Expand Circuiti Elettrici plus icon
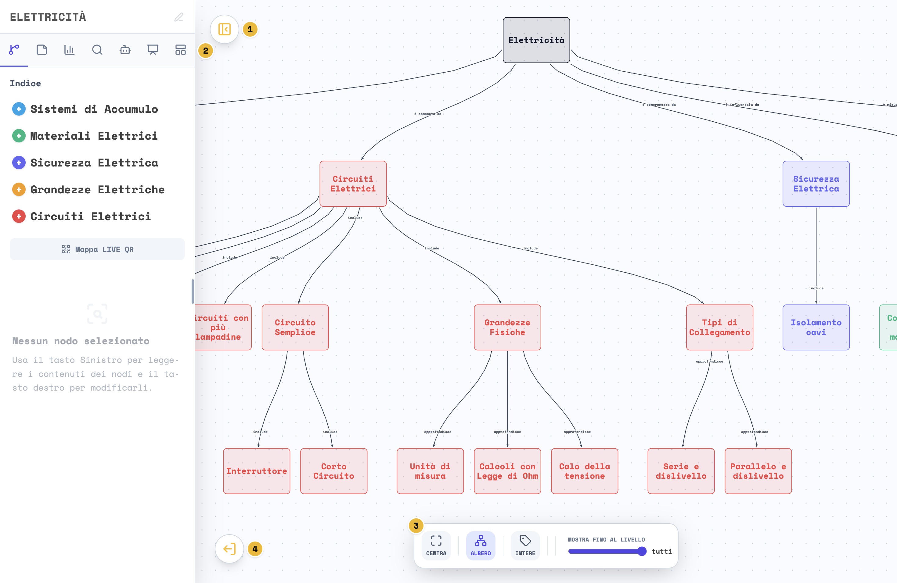Image resolution: width=897 pixels, height=583 pixels. 19,216
